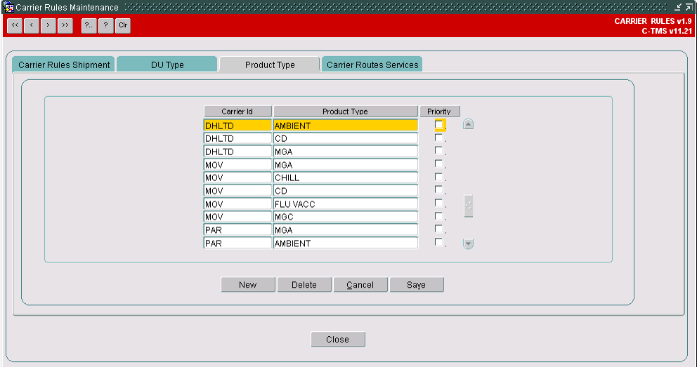
Task: Click the Priority column header
Action: coord(439,112)
